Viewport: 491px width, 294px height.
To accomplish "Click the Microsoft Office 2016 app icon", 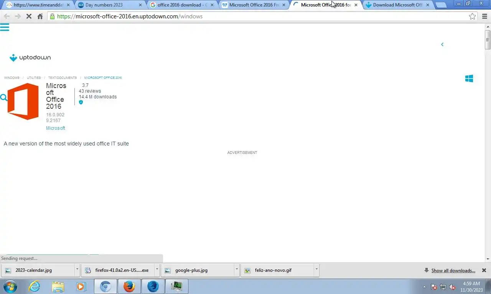I will (23, 101).
